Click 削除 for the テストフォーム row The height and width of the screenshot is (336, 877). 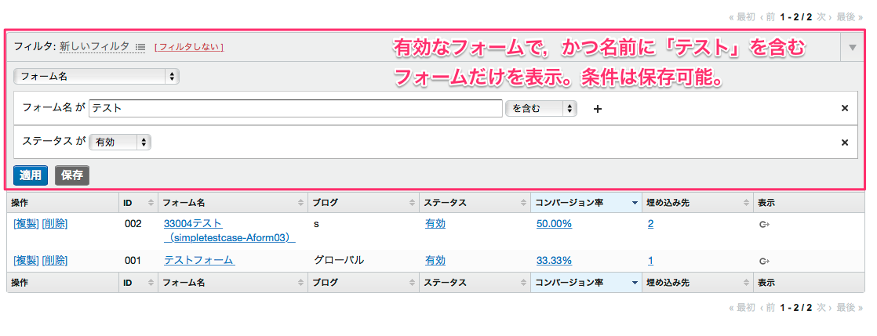point(54,261)
